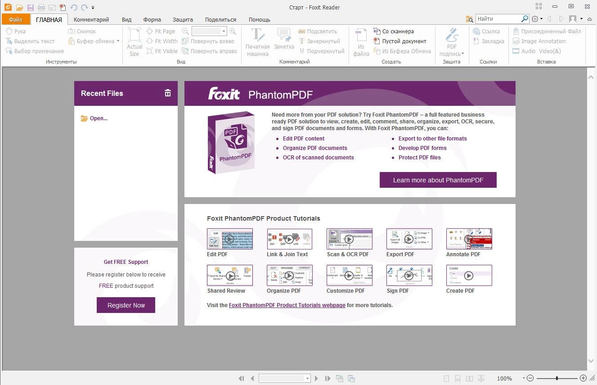597x385 pixels.
Task: Insert a Ссылка link
Action: (486, 31)
